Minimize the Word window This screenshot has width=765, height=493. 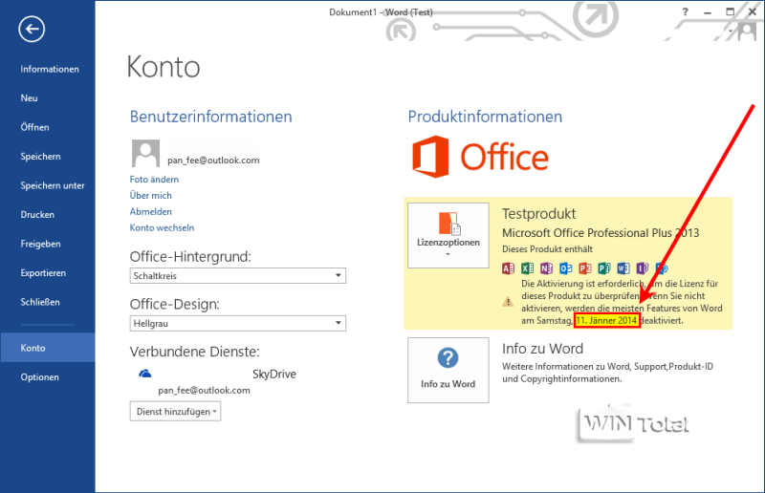[708, 11]
